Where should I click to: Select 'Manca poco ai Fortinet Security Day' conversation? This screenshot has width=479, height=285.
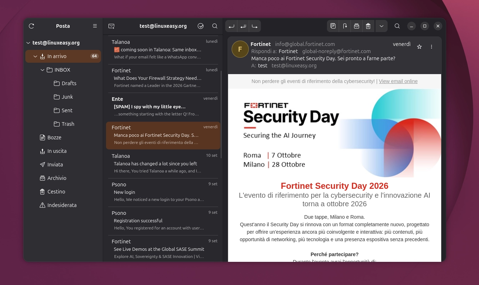pyautogui.click(x=163, y=135)
